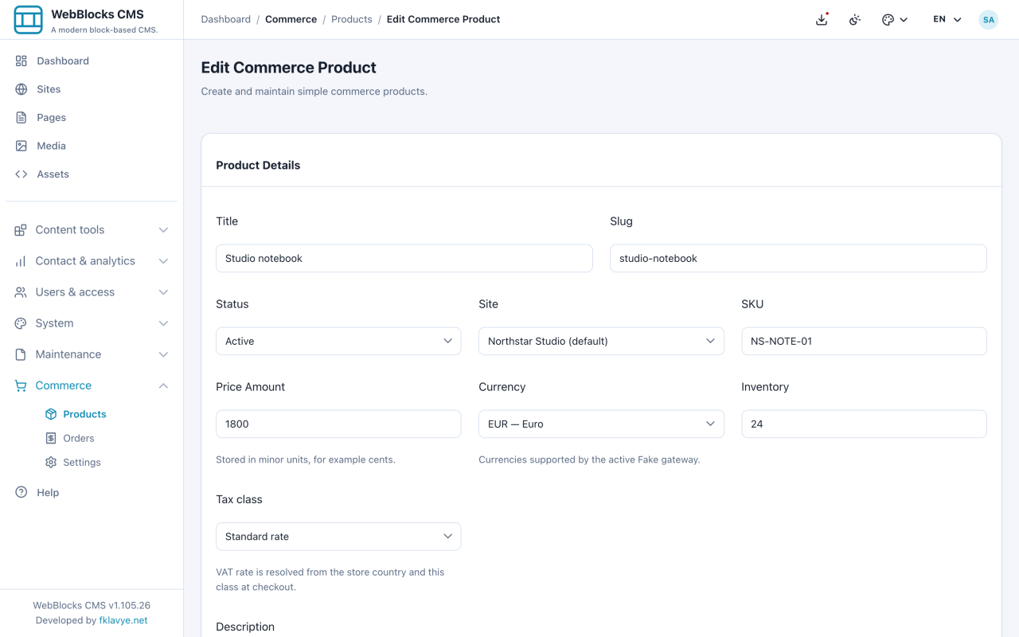Open Assets via the code icon

coord(21,174)
